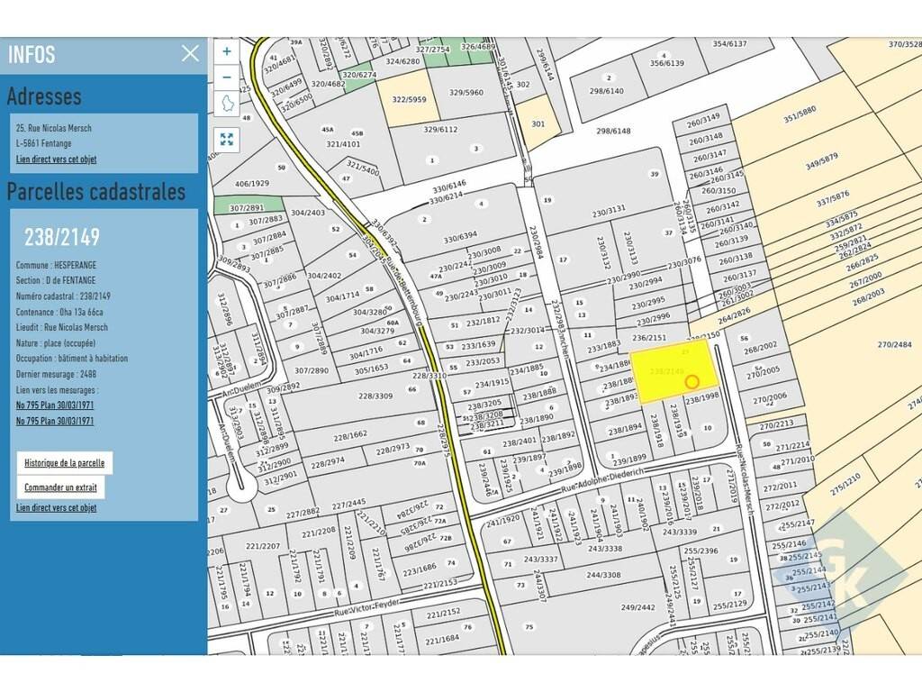
Task: Select parcel 298/6148 on the map
Action: [612, 132]
